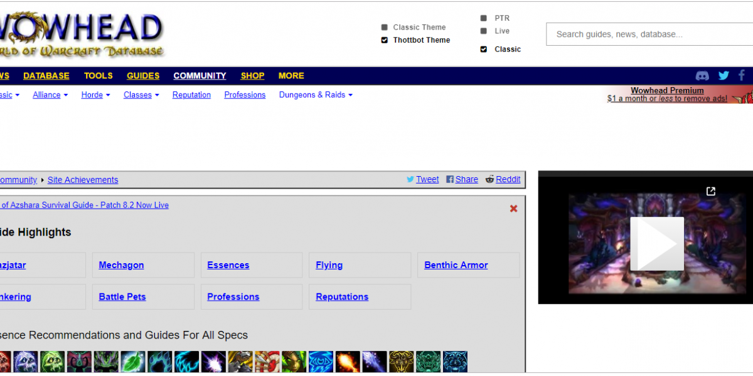Click the Facebook icon in navbar
This screenshot has width=753, height=376.
[742, 76]
